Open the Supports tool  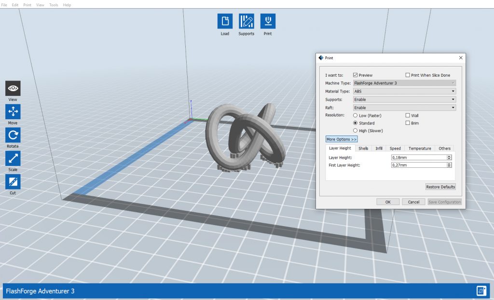pos(246,21)
